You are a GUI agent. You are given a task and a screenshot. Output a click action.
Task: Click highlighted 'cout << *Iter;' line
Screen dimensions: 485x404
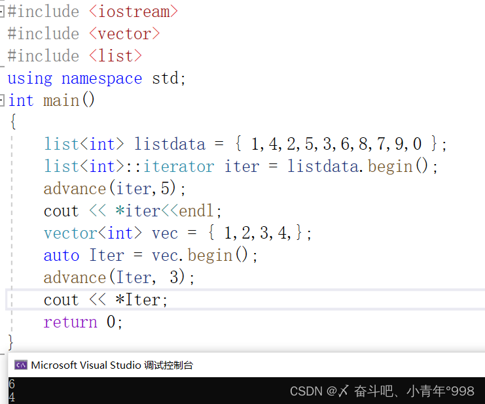[245, 299]
